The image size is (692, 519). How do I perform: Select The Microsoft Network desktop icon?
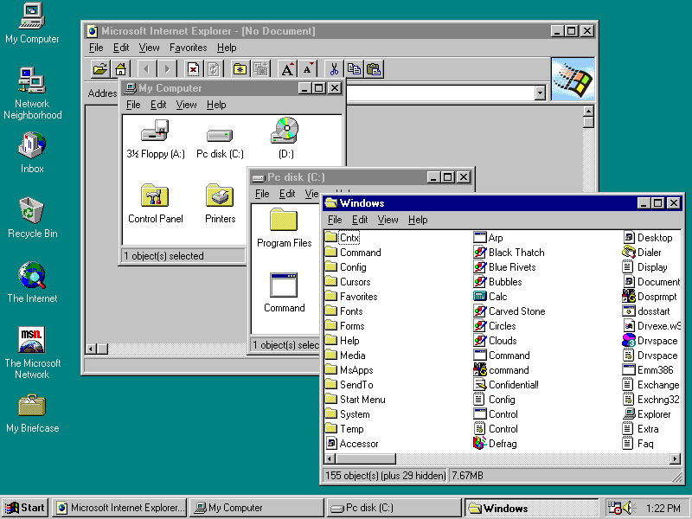point(32,339)
